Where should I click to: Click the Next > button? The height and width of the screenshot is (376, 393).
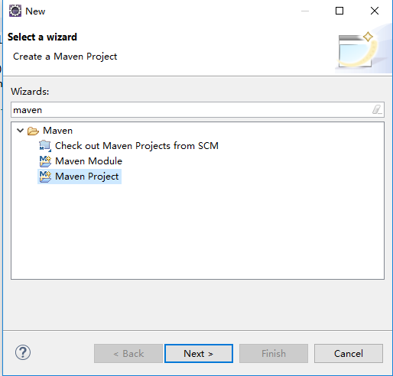pyautogui.click(x=199, y=354)
